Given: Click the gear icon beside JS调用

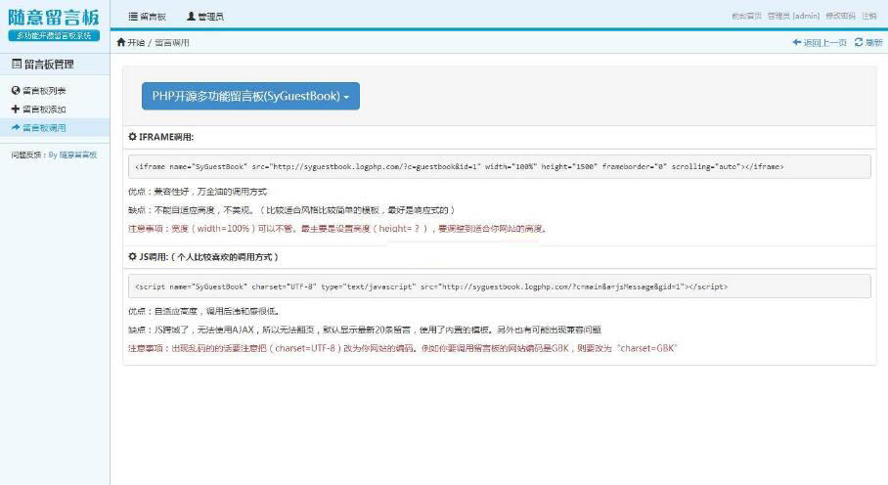Looking at the screenshot, I should point(133,256).
